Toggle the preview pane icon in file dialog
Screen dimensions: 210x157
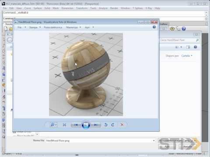pos(188,47)
